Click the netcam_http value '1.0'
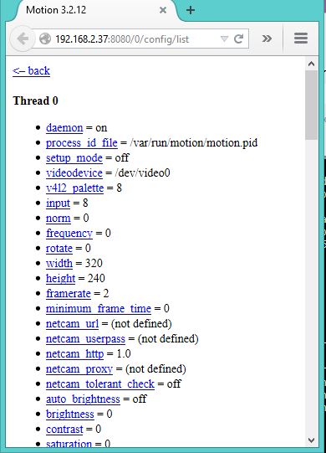 click(x=124, y=353)
